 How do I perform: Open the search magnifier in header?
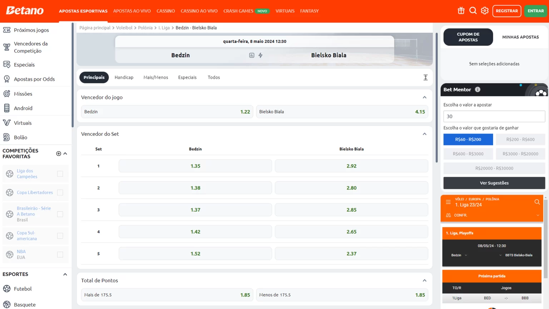[x=473, y=11]
